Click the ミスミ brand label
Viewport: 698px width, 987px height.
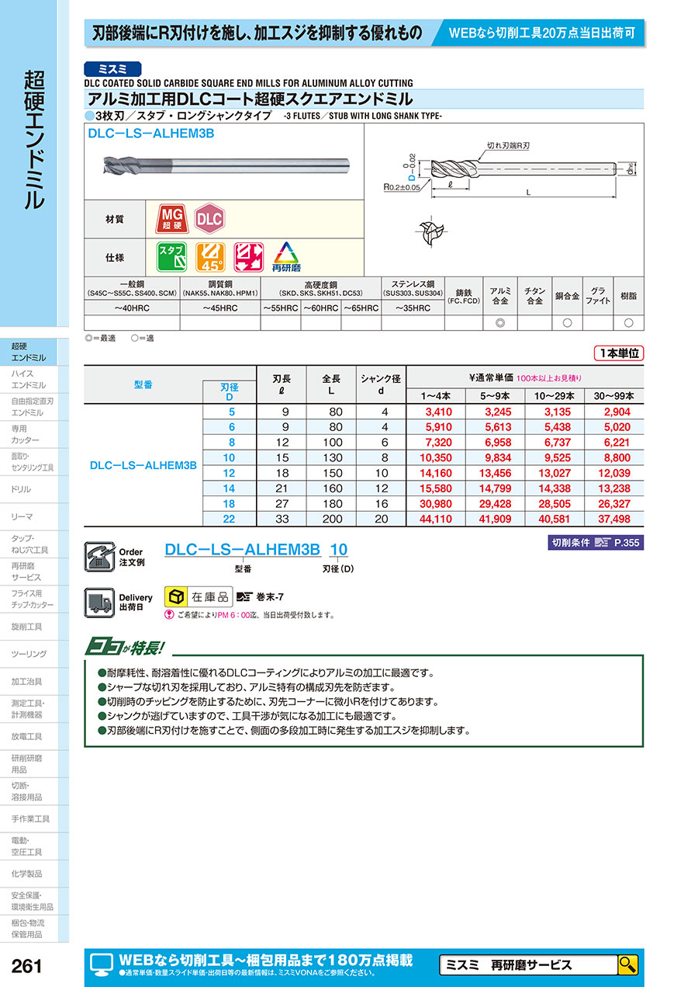[x=114, y=68]
